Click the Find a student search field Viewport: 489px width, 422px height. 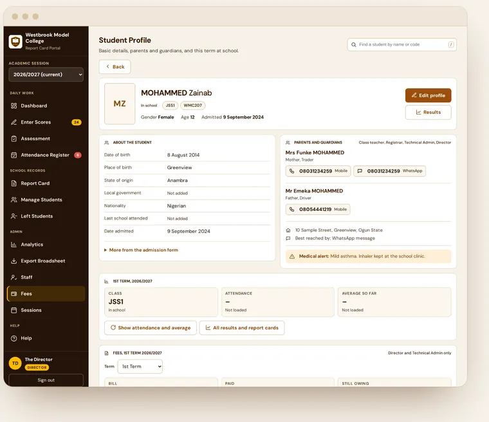402,44
